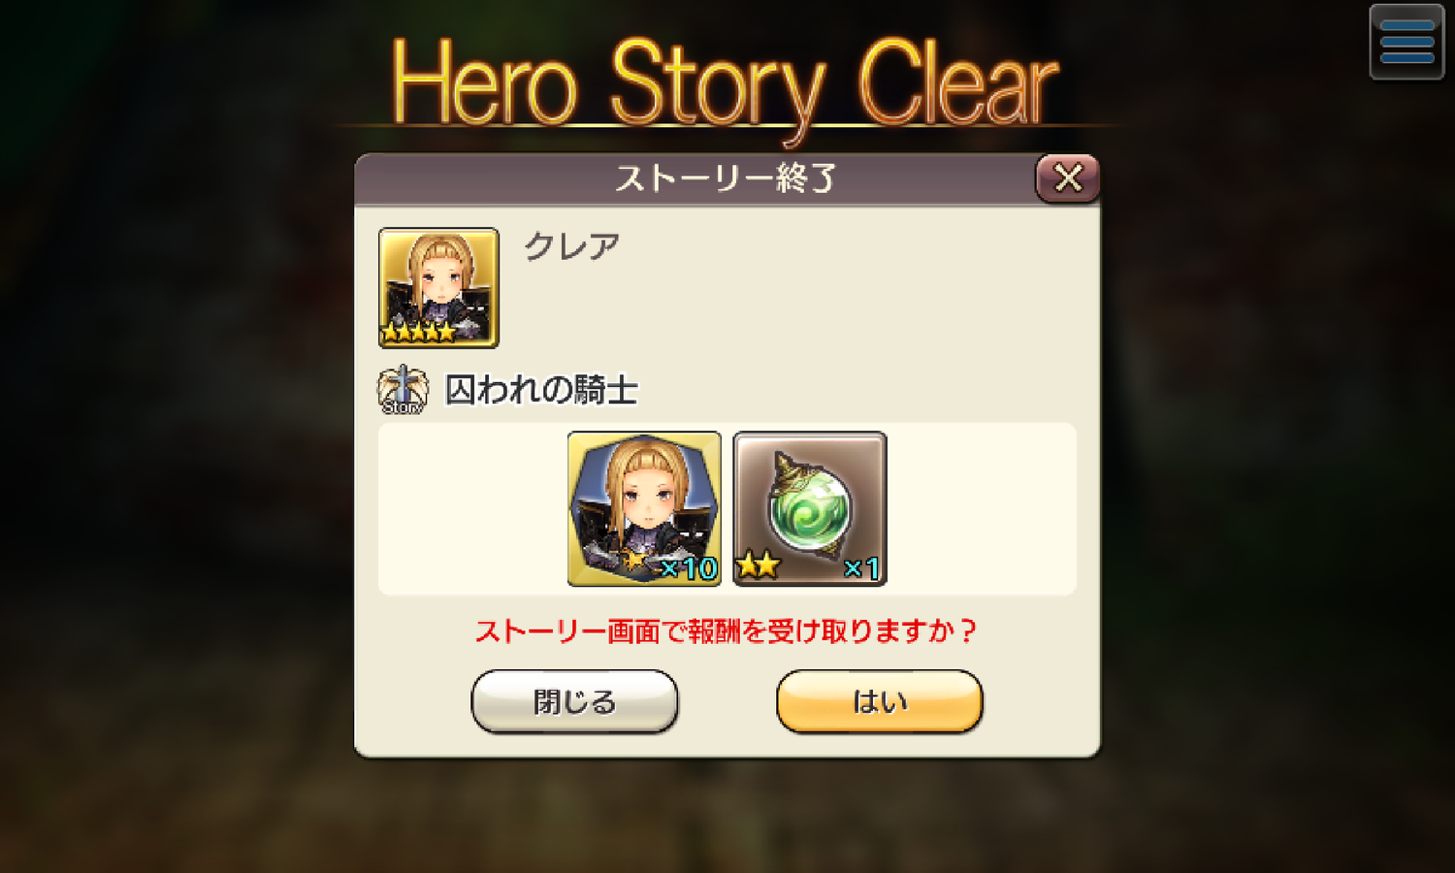
Task: Select the クレア character piece reward
Action: tap(644, 508)
